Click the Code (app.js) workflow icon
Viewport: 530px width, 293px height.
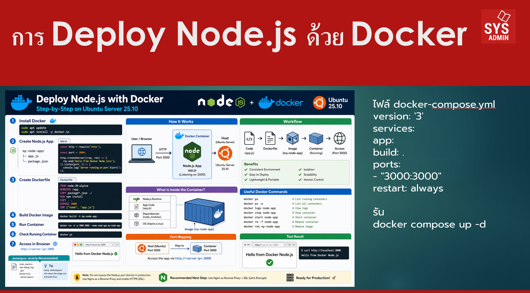pos(249,139)
